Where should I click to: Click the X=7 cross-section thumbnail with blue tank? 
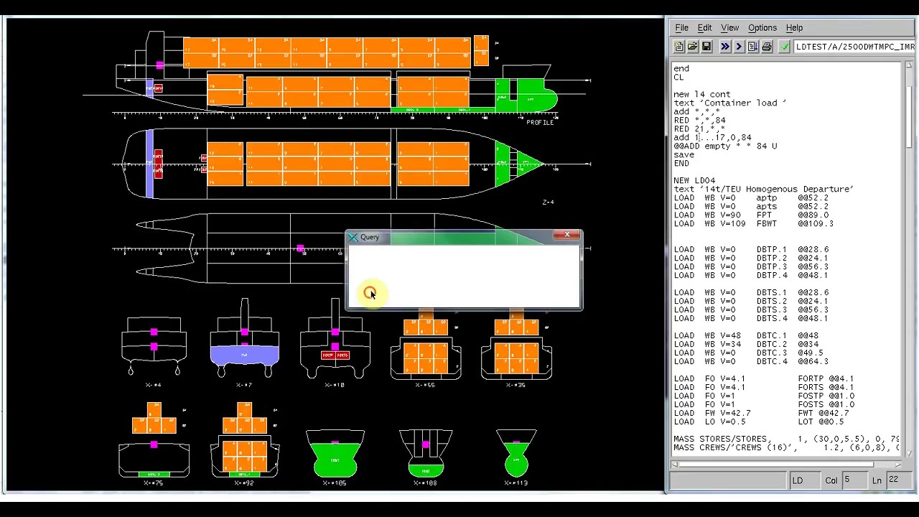click(244, 339)
